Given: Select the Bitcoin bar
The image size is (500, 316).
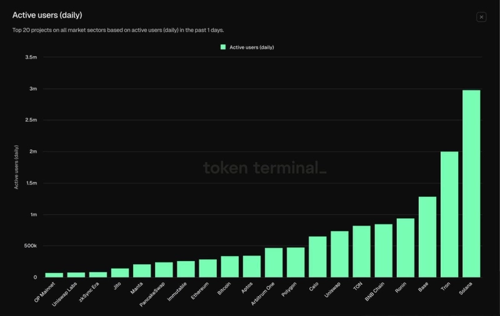Looking at the screenshot, I should click(x=229, y=267).
